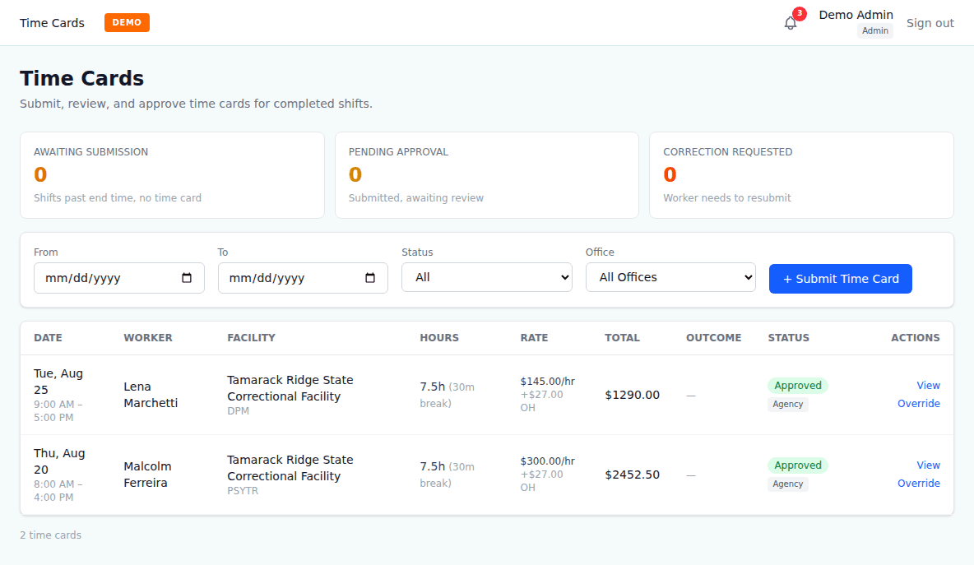Open calendar picker in To date field

(x=370, y=277)
